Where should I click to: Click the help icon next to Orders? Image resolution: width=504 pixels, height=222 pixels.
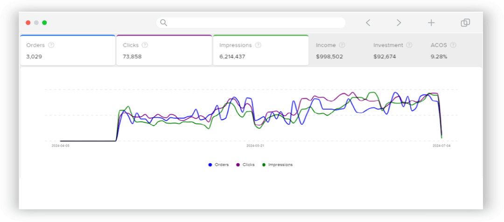coord(51,45)
